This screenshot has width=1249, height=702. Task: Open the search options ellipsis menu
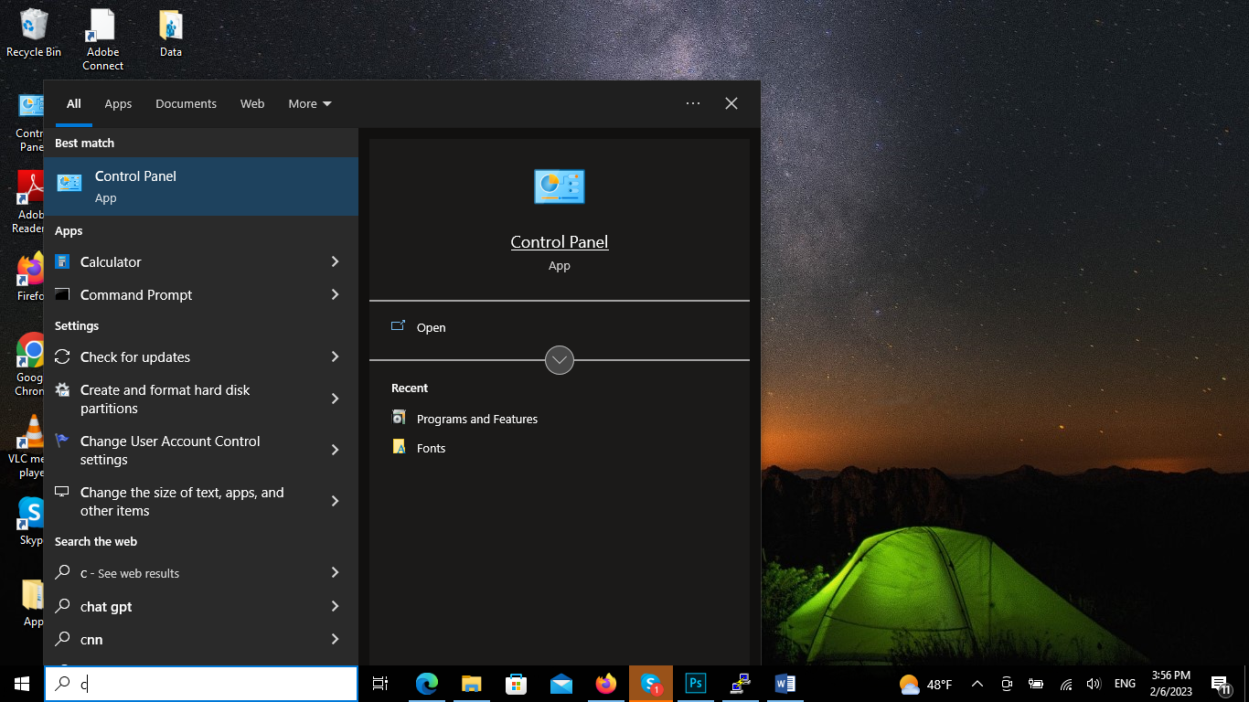(693, 103)
